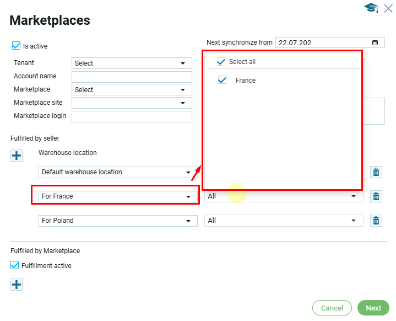Open calendar picker for next synchronize date
The width and height of the screenshot is (396, 321).
[x=375, y=42]
